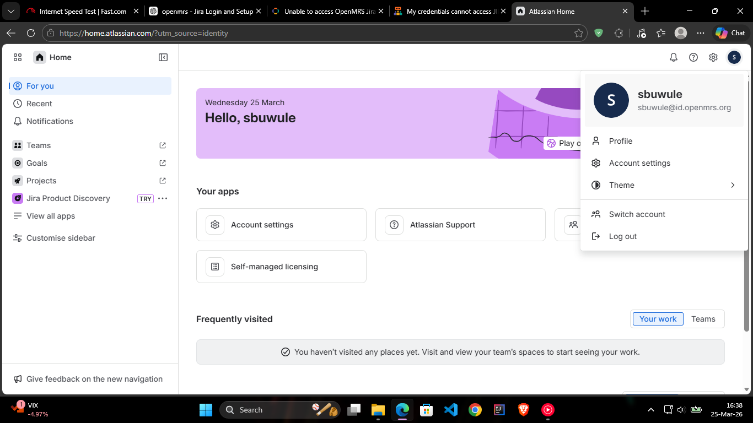Click the browser address bar
753x423 pixels.
(309, 33)
